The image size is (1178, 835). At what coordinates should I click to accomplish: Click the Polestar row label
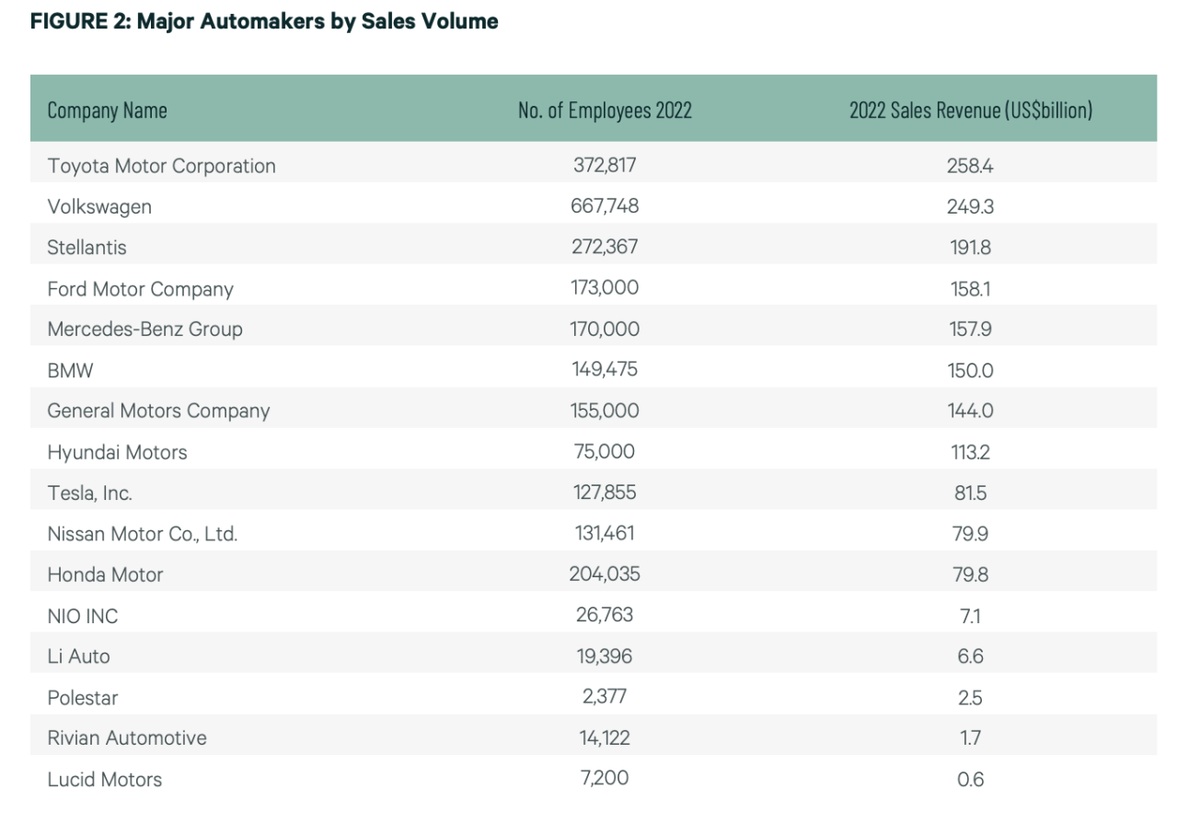pyautogui.click(x=83, y=698)
